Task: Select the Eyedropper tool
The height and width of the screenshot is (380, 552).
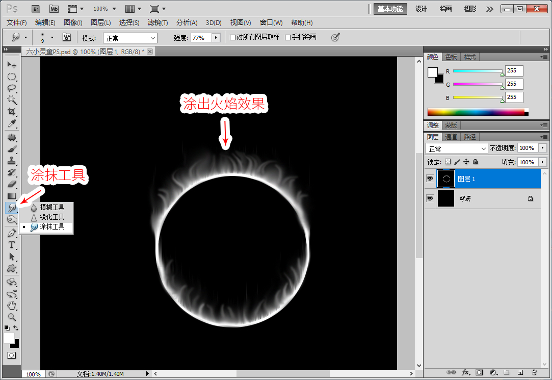Action: 12,123
